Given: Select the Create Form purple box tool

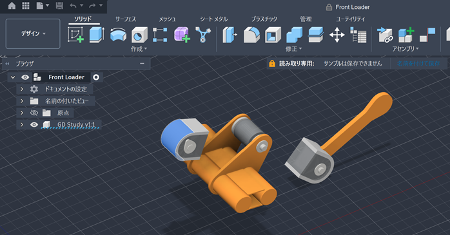Looking at the screenshot, I should click(182, 35).
